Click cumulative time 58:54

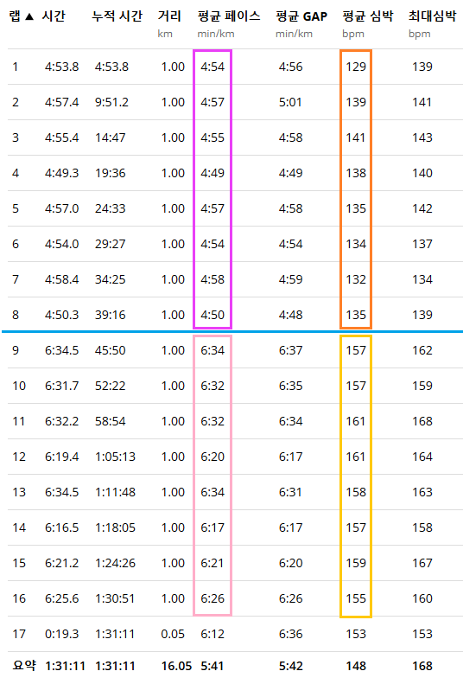click(111, 421)
